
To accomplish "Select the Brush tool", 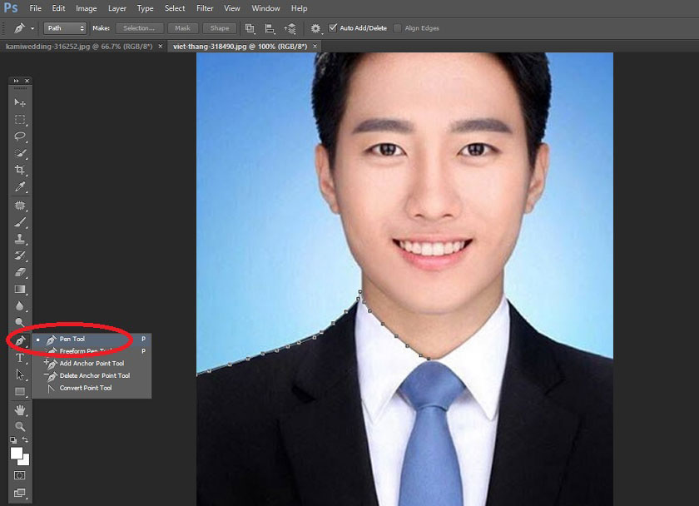I will [x=20, y=222].
